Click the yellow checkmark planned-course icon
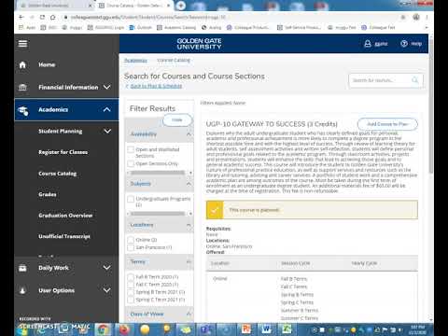The height and width of the screenshot is (336, 448). pyautogui.click(x=215, y=210)
